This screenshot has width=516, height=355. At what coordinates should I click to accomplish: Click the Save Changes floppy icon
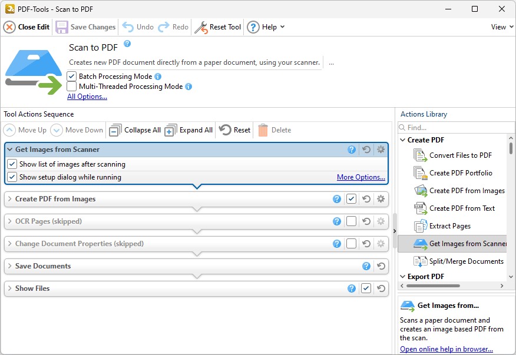61,27
